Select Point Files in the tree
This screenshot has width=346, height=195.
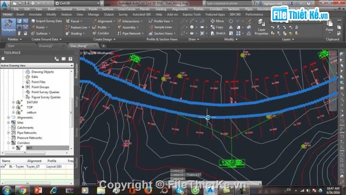[38, 82]
